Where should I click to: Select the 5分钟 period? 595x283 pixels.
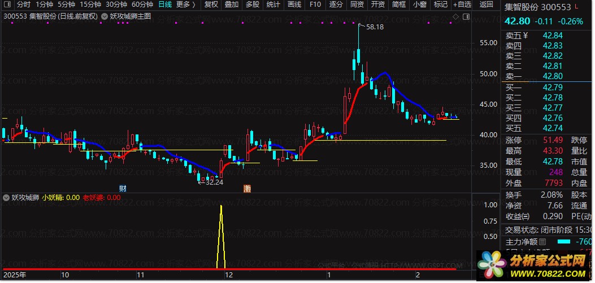click(x=67, y=5)
